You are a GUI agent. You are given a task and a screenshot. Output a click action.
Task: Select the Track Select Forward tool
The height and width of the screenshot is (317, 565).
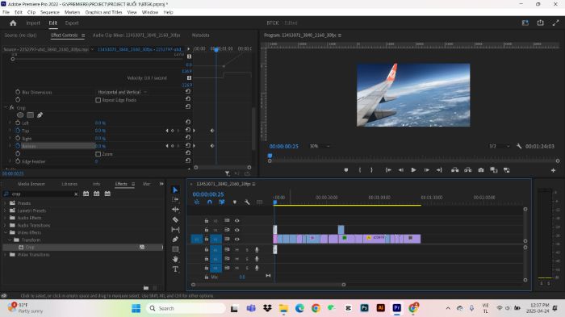point(175,199)
